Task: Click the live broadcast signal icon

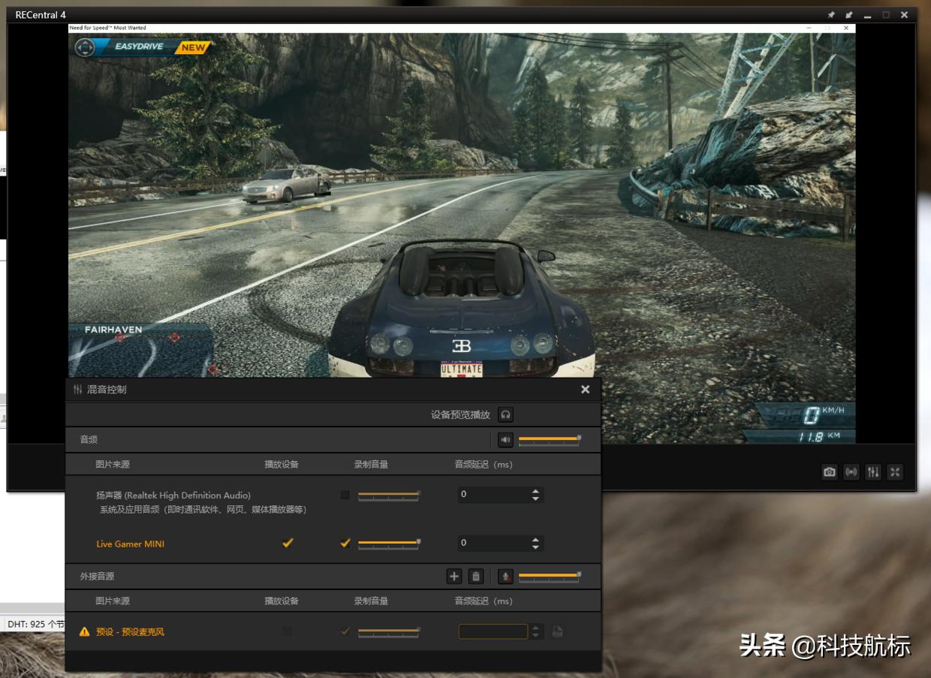Action: pyautogui.click(x=851, y=472)
